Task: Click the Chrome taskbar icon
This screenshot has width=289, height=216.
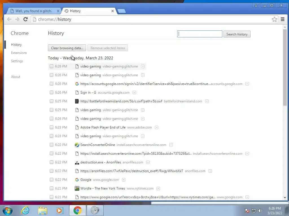Action: pos(78,210)
